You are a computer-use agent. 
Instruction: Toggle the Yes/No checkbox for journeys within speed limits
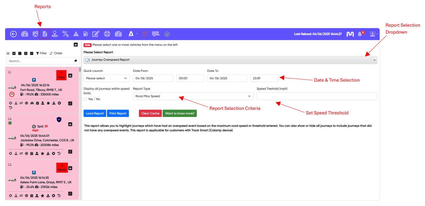(85, 99)
